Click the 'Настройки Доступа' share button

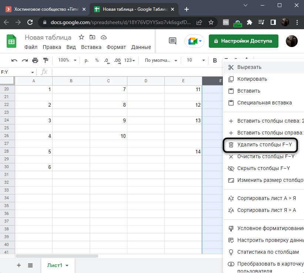(243, 41)
